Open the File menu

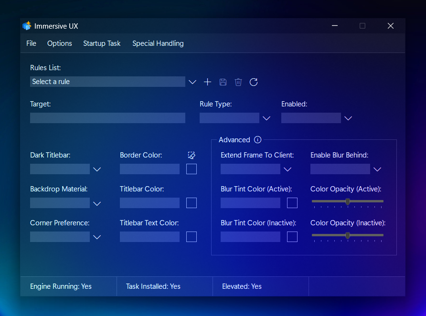pyautogui.click(x=31, y=43)
